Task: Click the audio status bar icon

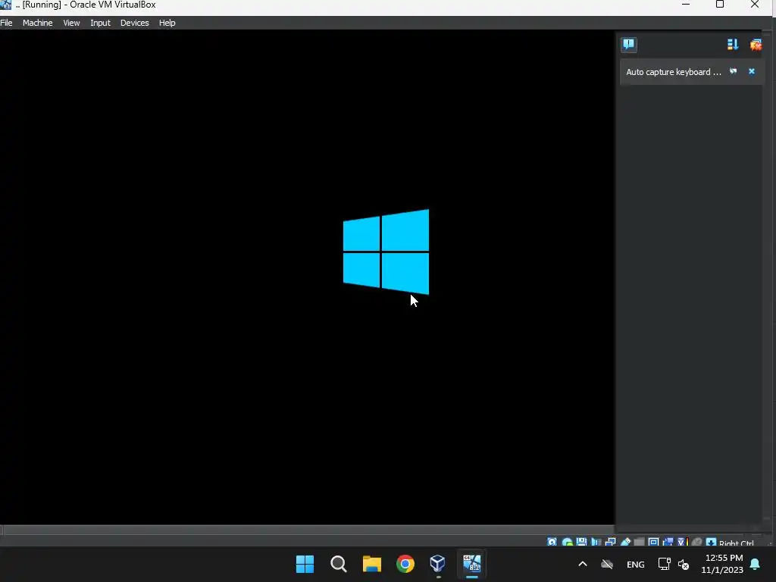Action: 596,543
